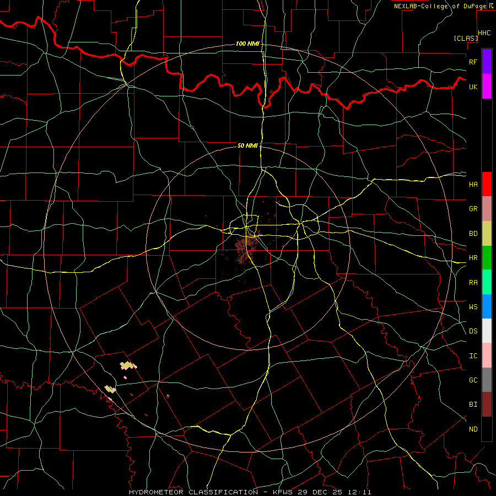496x496 pixels.
Task: Click the blue WS legend swatch
Action: [487, 306]
